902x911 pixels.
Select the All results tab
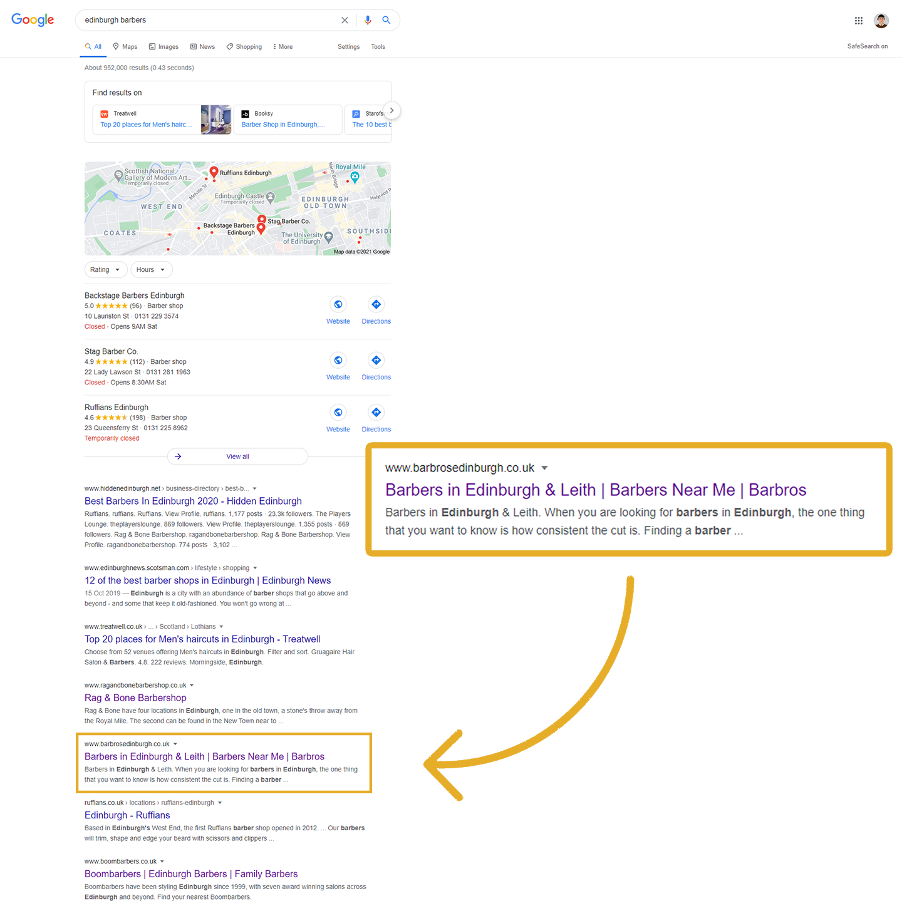pyautogui.click(x=93, y=47)
